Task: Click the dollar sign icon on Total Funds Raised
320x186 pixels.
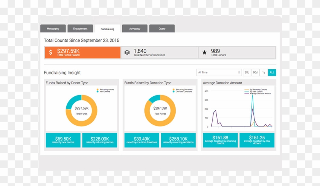Action: click(51, 52)
